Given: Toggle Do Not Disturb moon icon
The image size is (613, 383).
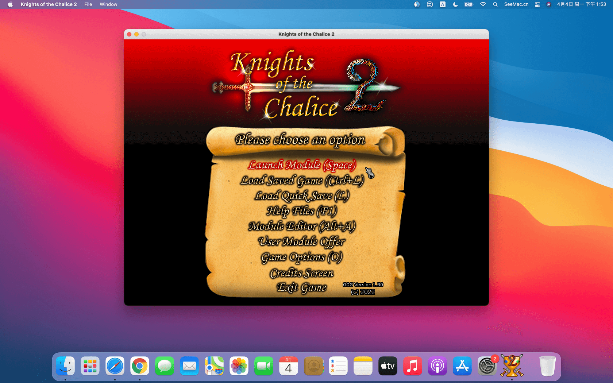Looking at the screenshot, I should tap(455, 4).
